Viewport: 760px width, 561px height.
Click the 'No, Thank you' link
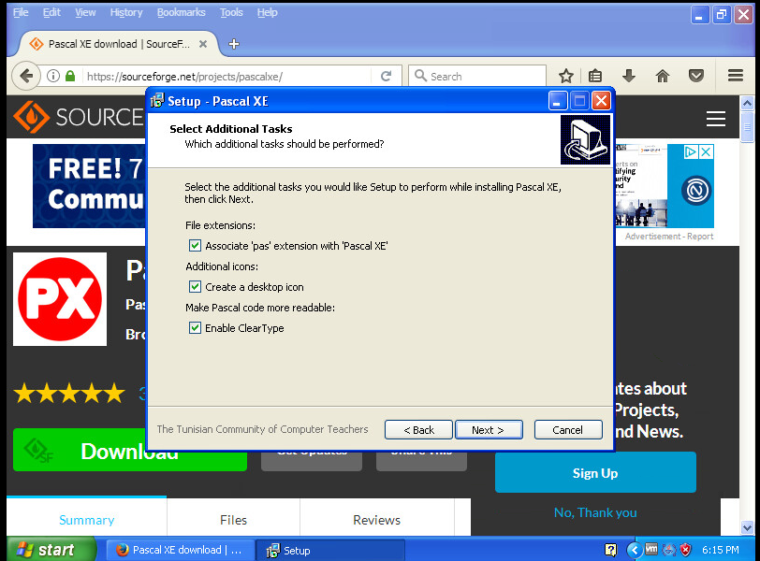[595, 512]
